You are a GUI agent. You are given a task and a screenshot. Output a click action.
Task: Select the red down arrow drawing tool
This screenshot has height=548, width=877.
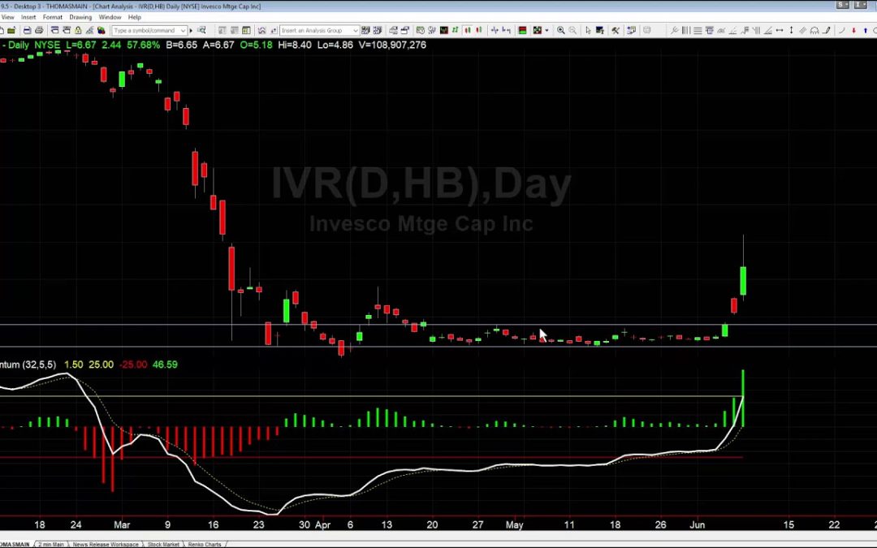853,30
